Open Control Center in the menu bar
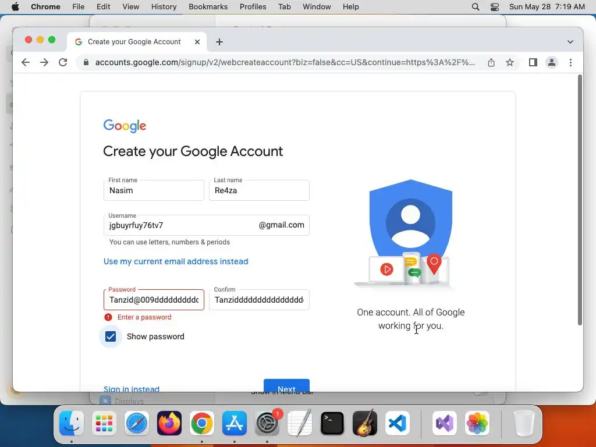Image resolution: width=596 pixels, height=447 pixels. click(x=495, y=7)
